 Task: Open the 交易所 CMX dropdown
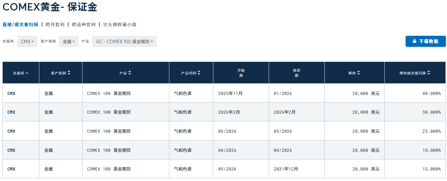click(x=27, y=42)
